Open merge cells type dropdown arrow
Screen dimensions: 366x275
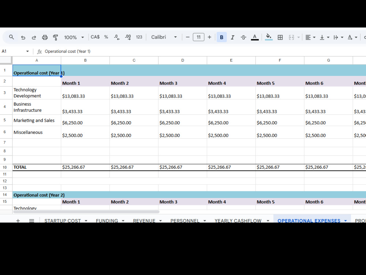[298, 37]
